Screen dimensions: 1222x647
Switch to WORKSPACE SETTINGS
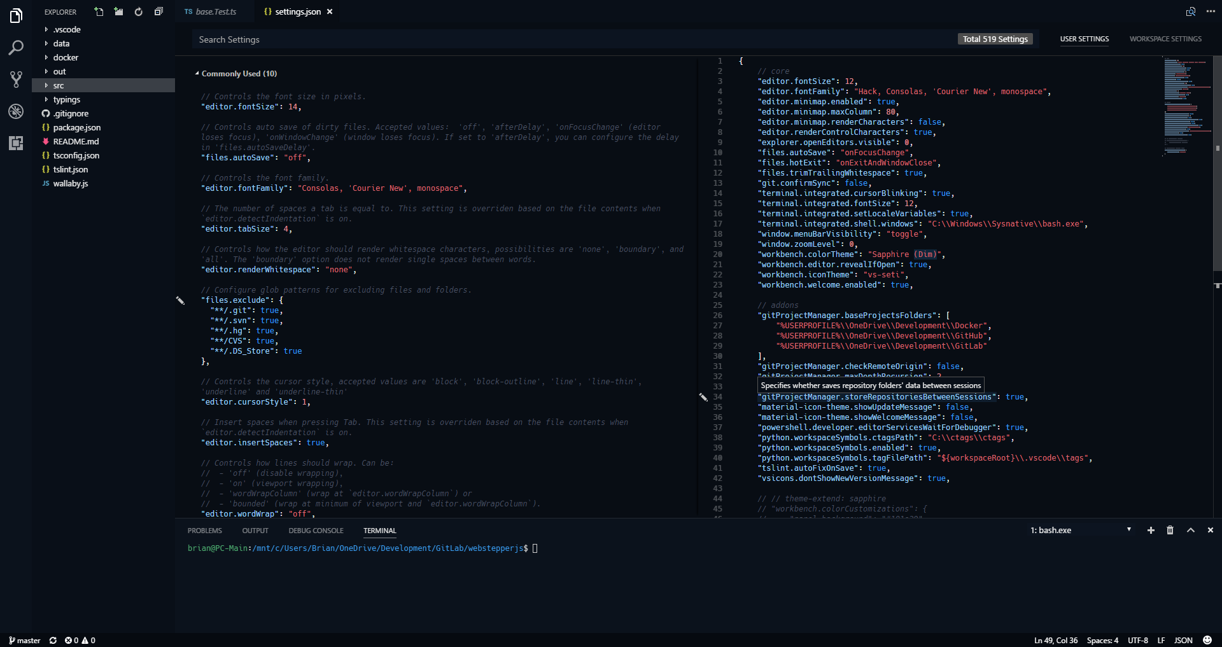(1165, 39)
